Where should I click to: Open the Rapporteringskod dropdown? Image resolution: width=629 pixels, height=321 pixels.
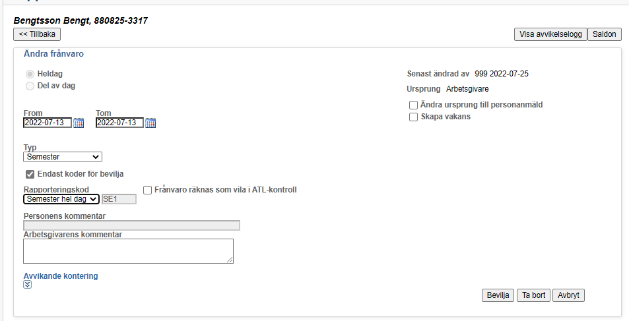tap(61, 199)
